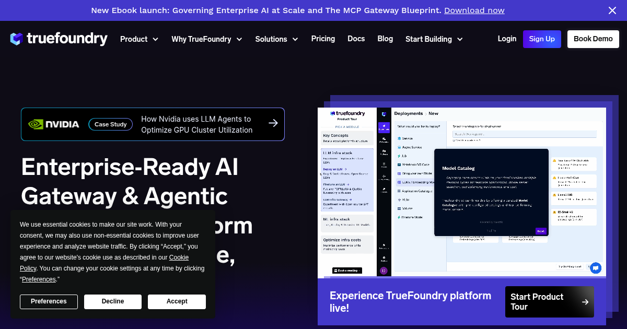Click Next in the Model Catalog popup
Image resolution: width=627 pixels, height=329 pixels.
point(541,231)
